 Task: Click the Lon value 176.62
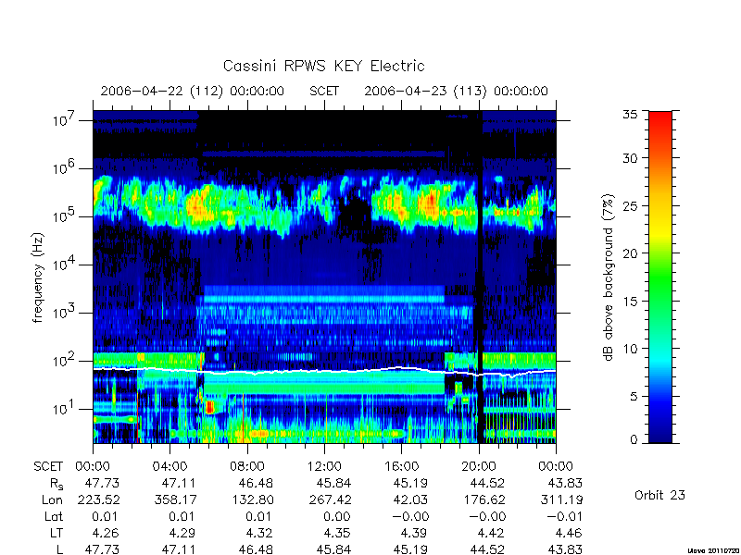point(484,499)
